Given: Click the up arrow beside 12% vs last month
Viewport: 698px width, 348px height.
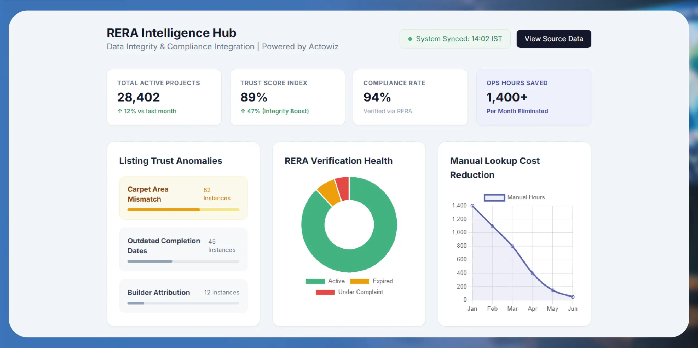Looking at the screenshot, I should pyautogui.click(x=120, y=111).
